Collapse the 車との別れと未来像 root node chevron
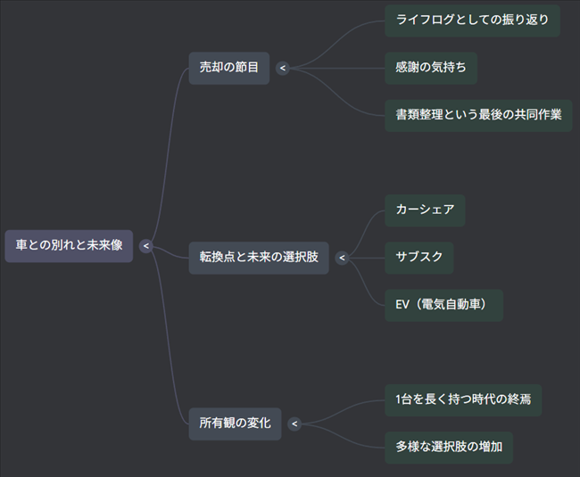 pos(146,246)
